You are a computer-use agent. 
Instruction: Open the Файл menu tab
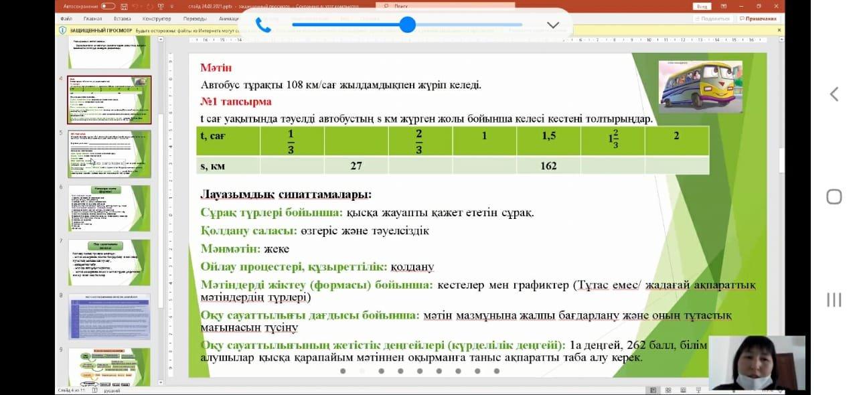pyautogui.click(x=66, y=19)
